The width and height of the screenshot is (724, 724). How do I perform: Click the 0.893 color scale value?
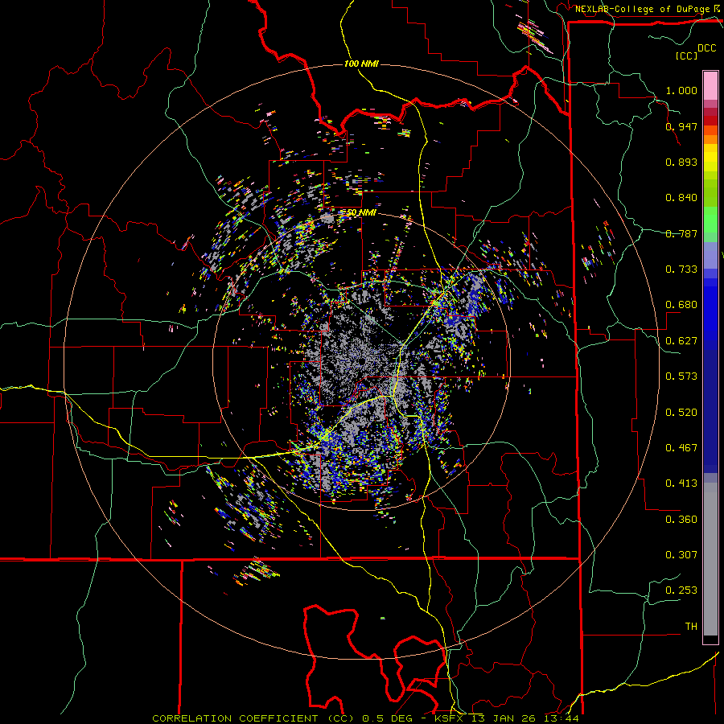[681, 162]
